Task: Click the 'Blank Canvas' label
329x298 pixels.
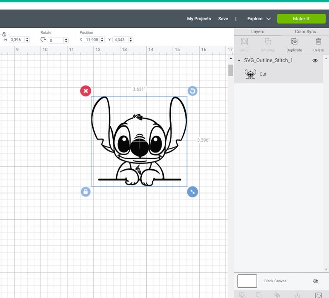Action: coord(275,281)
